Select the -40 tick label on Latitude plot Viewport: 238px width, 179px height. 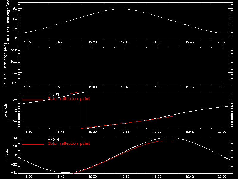[x=14, y=172]
